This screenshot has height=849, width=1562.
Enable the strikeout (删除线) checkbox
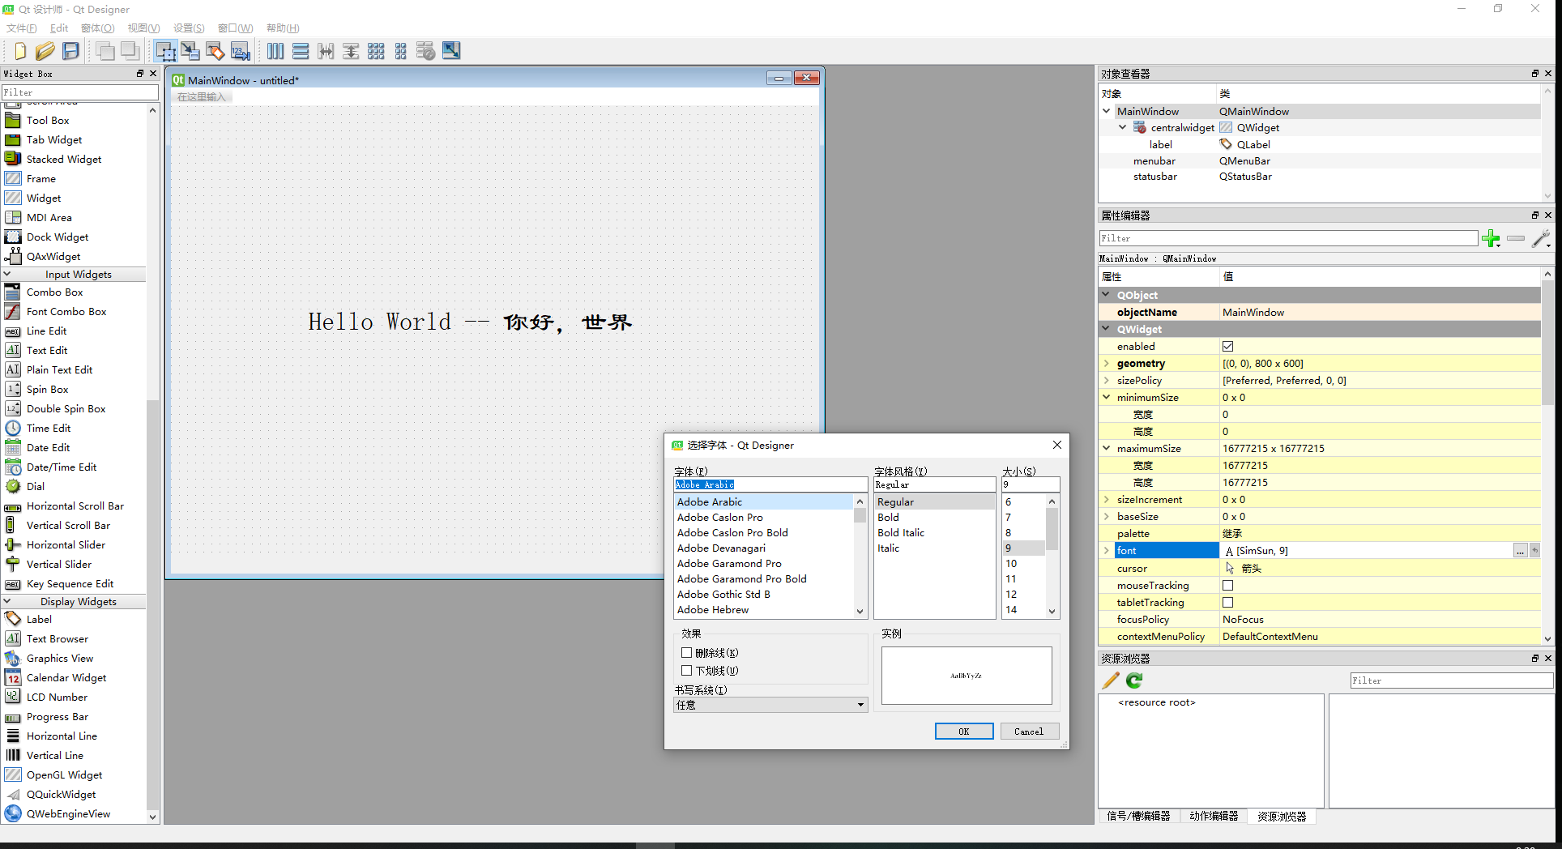coord(687,653)
